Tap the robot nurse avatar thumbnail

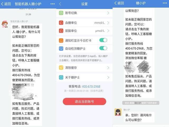5,24
